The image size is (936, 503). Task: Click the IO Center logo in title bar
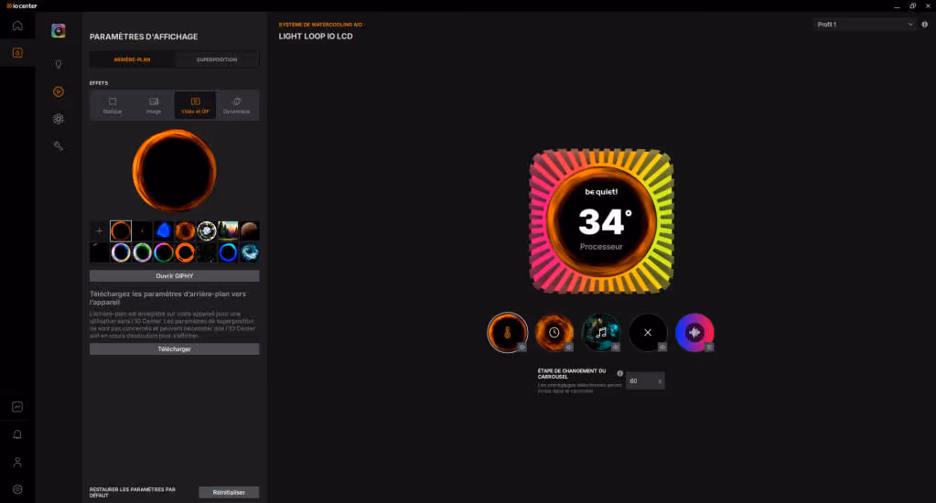pyautogui.click(x=21, y=5)
